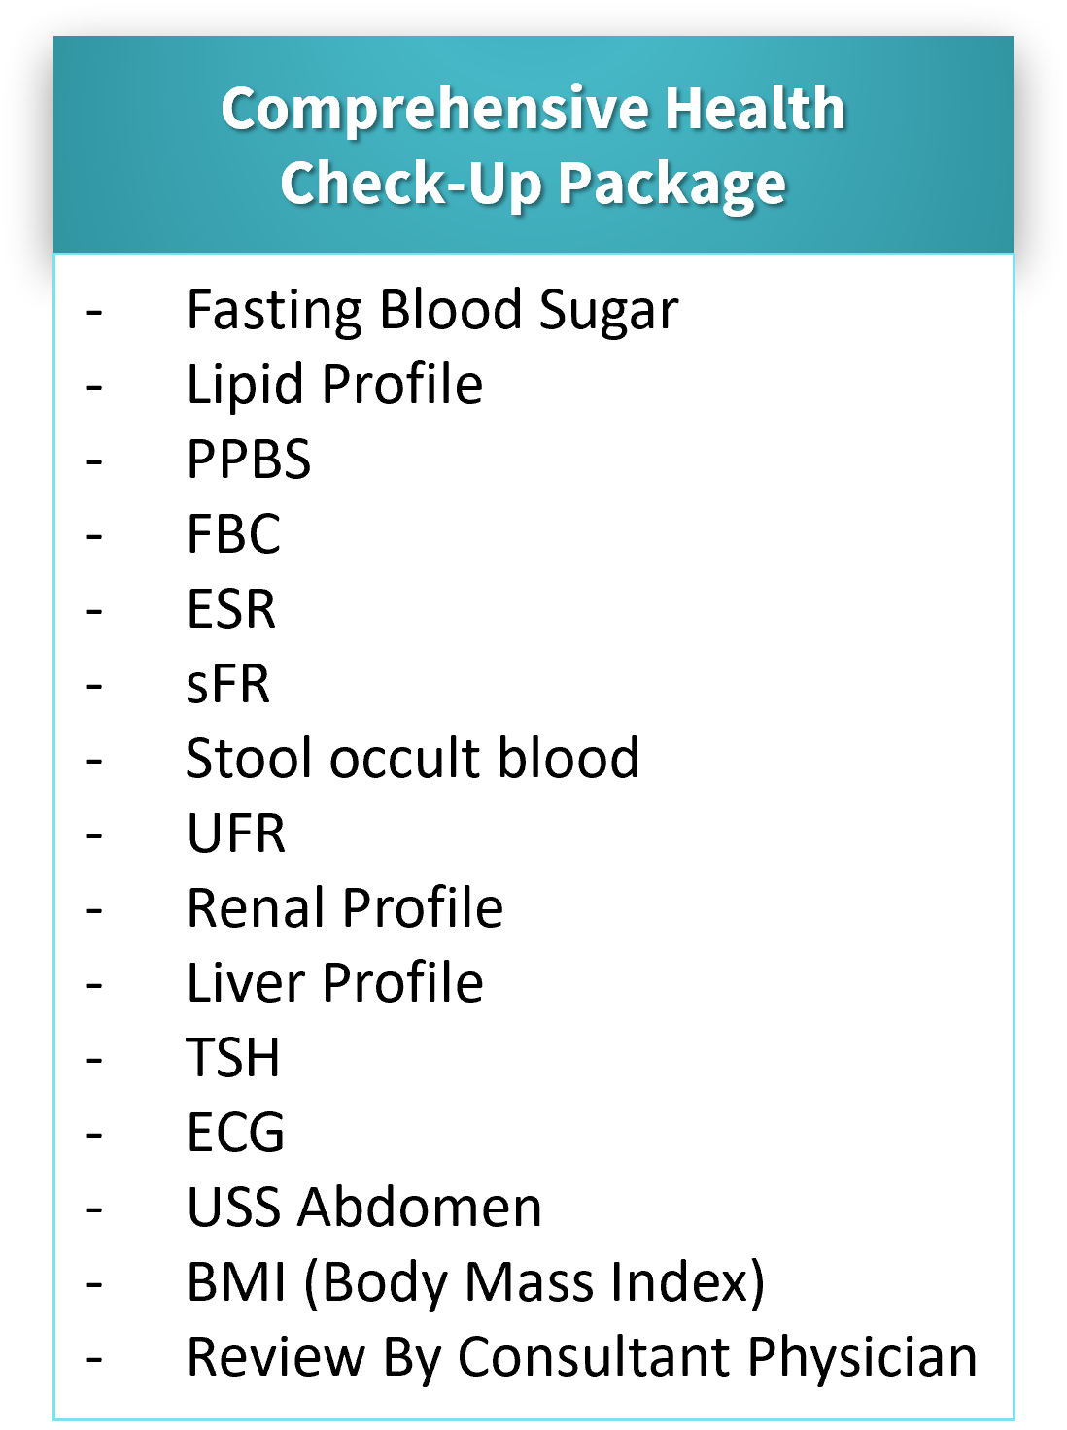This screenshot has height=1430, width=1067.
Task: Click the dash bullet before Renal Profile
Action: [x=94, y=910]
